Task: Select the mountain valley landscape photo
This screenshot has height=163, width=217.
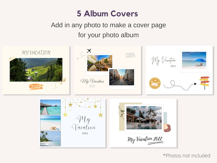Action: click(x=36, y=70)
